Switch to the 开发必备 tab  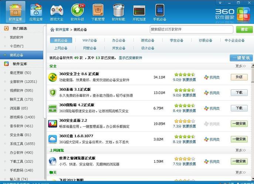pyautogui.click(x=119, y=48)
